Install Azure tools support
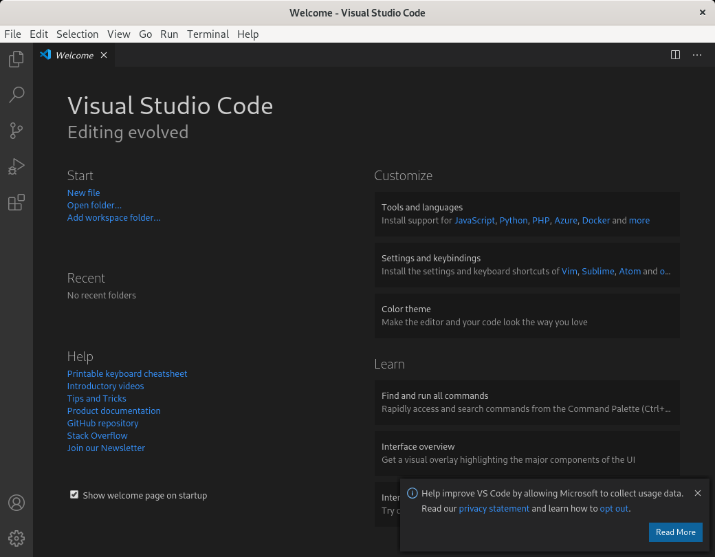This screenshot has height=557, width=715. (566, 220)
